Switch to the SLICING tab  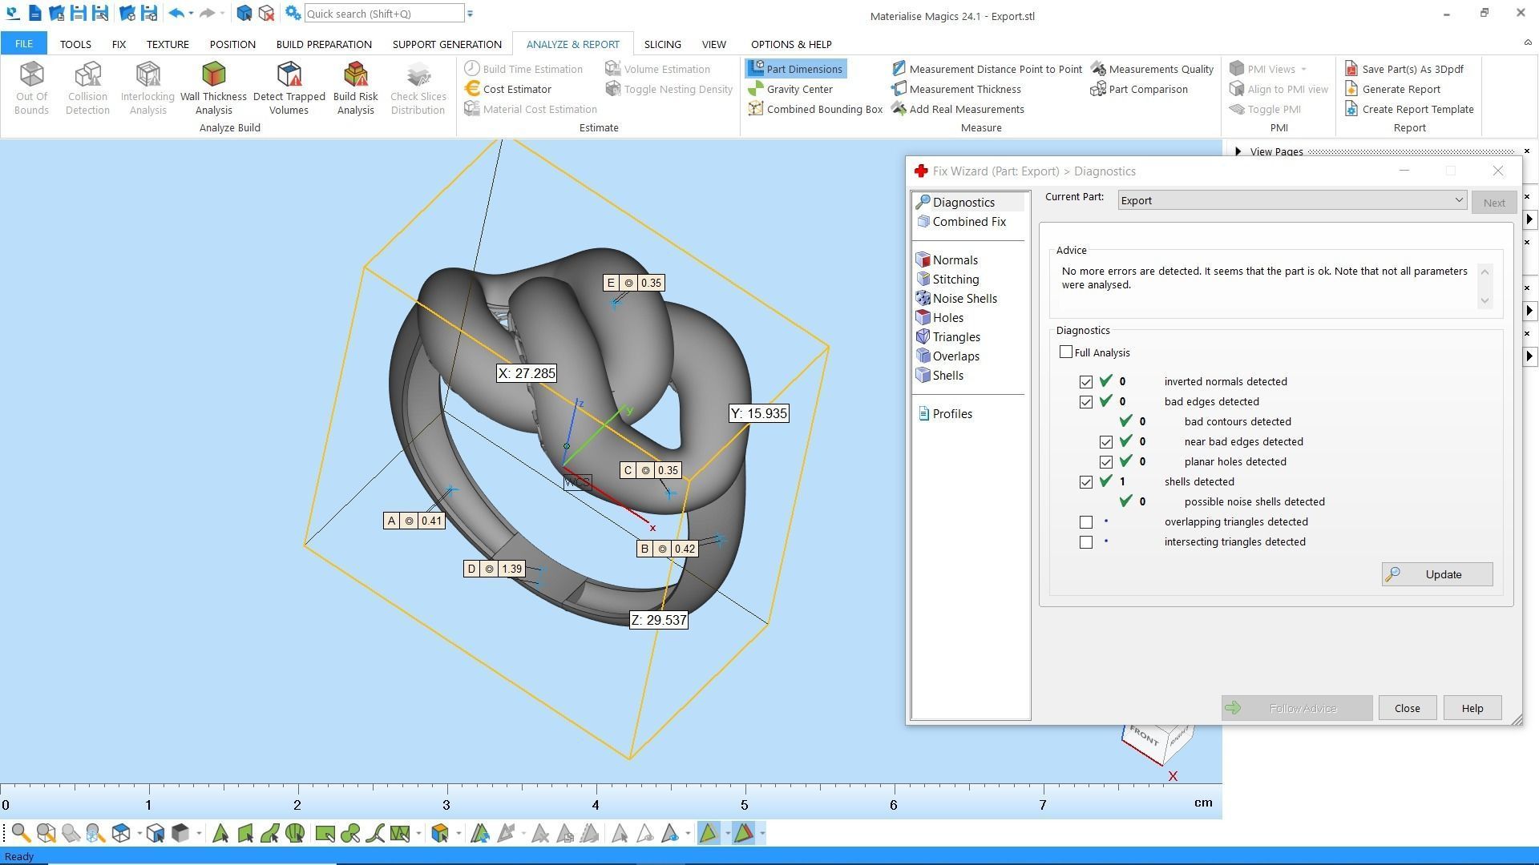(662, 44)
